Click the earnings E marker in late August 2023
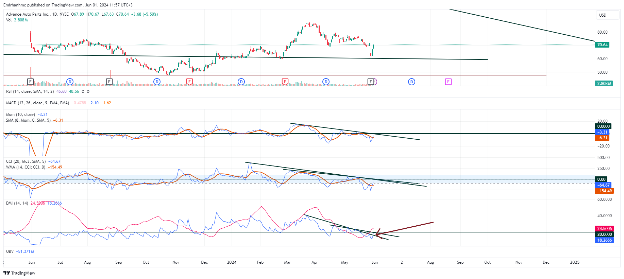The height and width of the screenshot is (279, 624). coord(109,82)
